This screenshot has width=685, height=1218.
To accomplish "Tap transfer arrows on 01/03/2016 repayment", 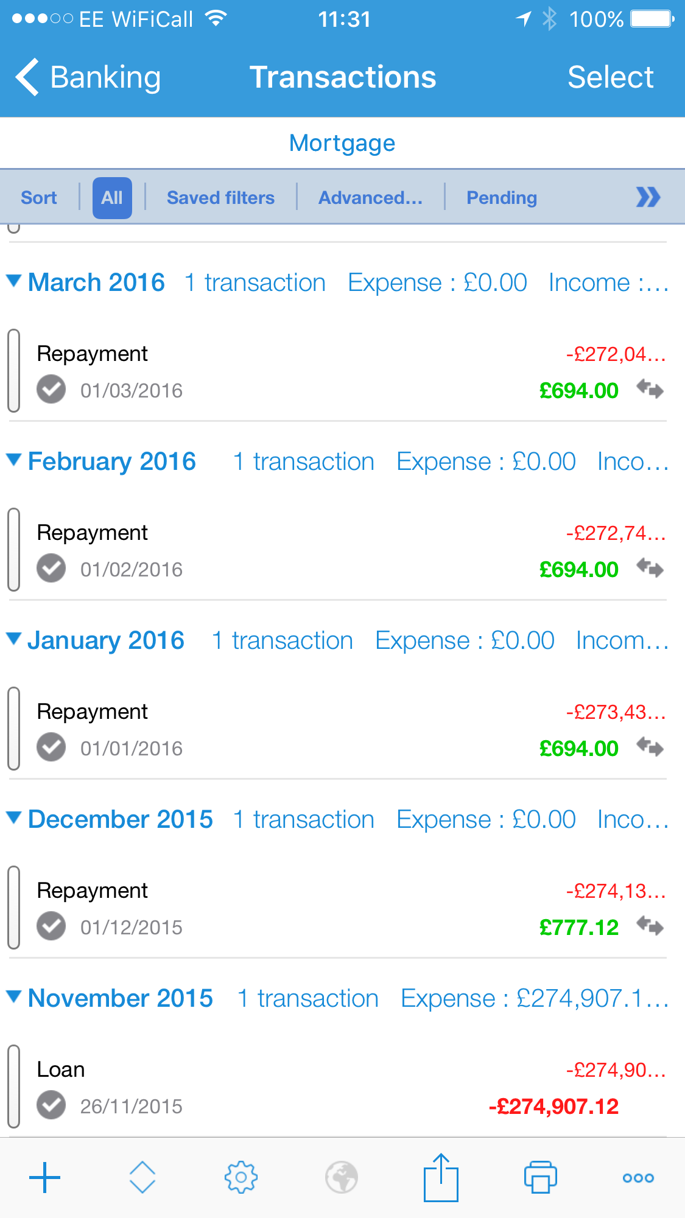I will click(x=650, y=388).
